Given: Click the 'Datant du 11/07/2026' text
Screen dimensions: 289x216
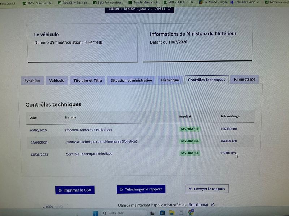Looking at the screenshot, I should coord(168,42).
